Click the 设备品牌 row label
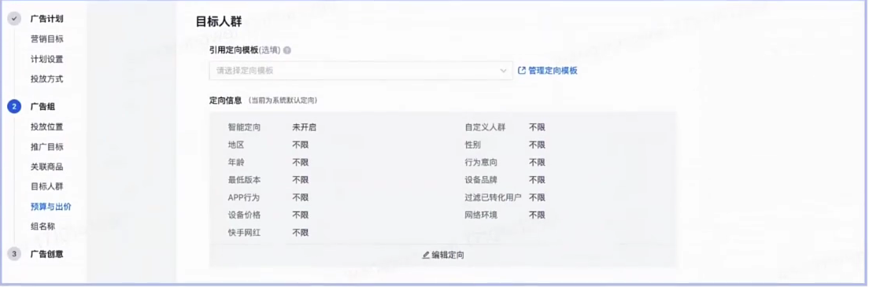 tap(481, 180)
